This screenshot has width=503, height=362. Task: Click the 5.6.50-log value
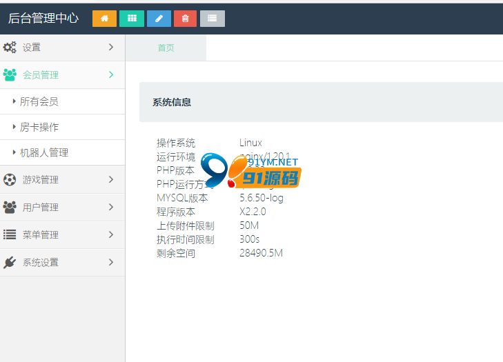[x=262, y=198]
